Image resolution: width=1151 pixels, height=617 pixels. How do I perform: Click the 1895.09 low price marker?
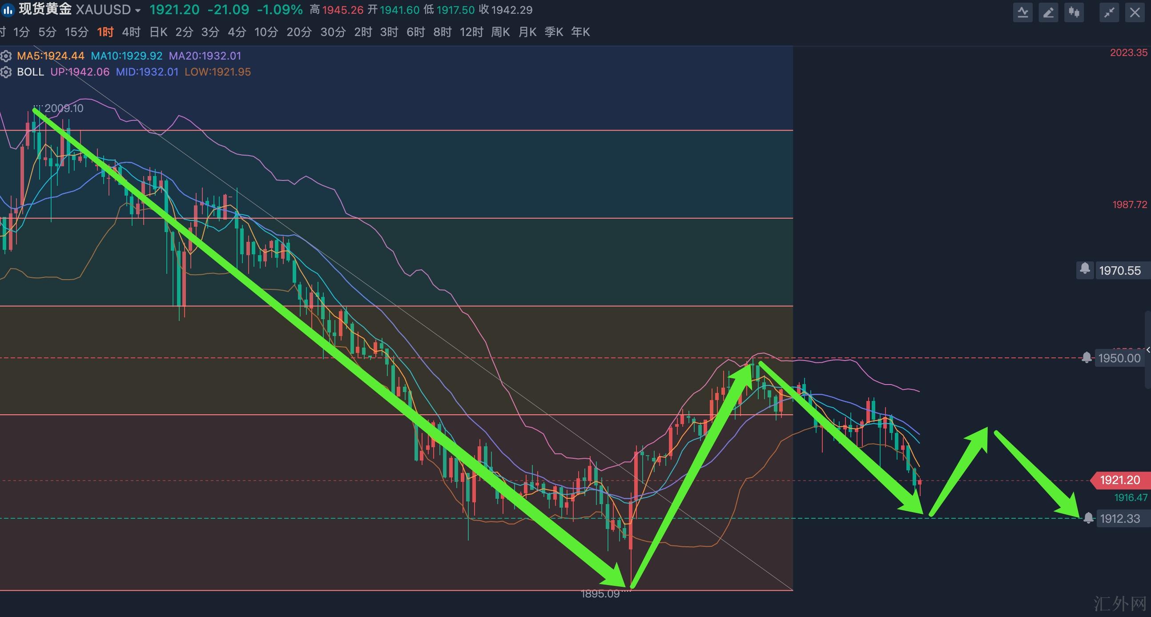tap(600, 594)
